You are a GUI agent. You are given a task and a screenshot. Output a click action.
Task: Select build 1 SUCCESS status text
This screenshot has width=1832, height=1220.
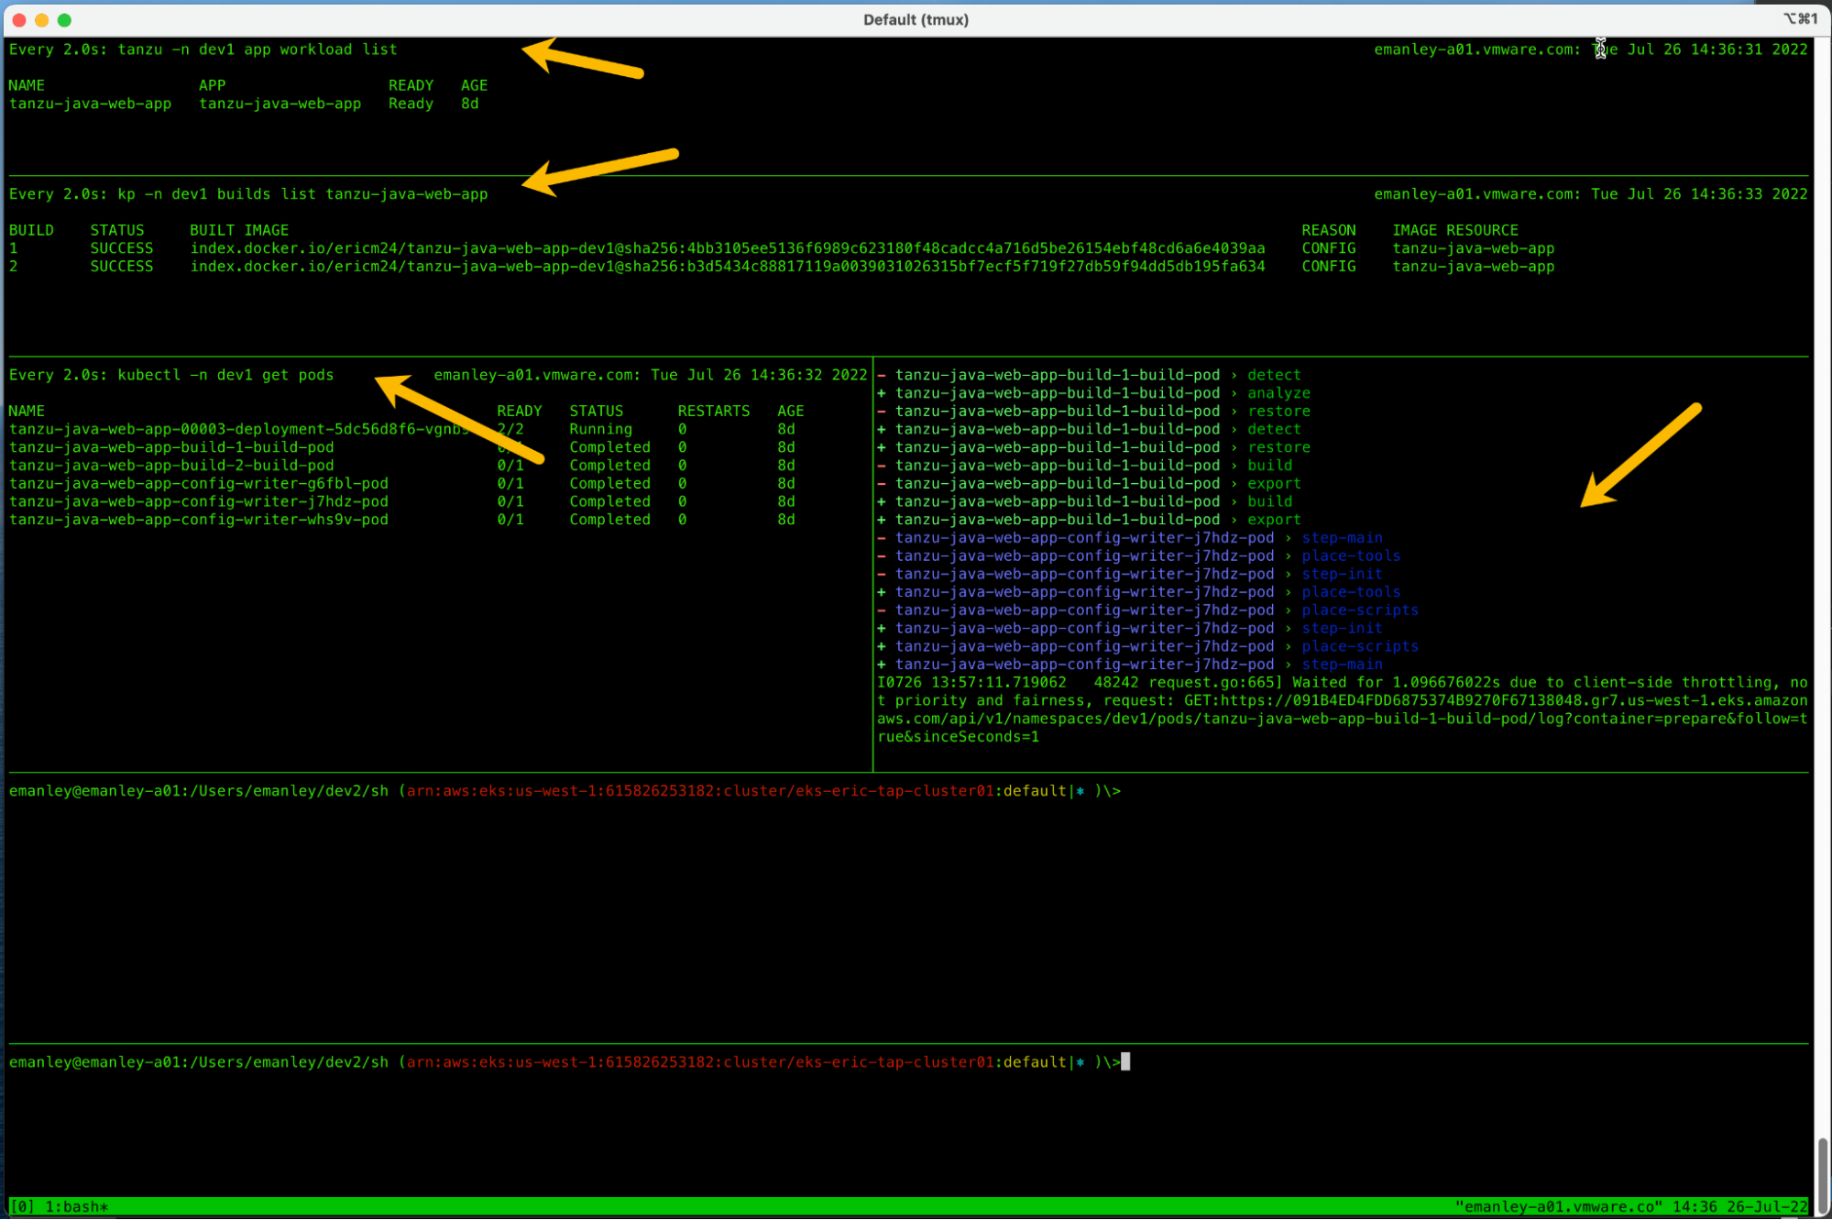click(121, 248)
